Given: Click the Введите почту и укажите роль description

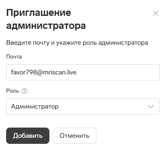Looking at the screenshot, I should (77, 43).
